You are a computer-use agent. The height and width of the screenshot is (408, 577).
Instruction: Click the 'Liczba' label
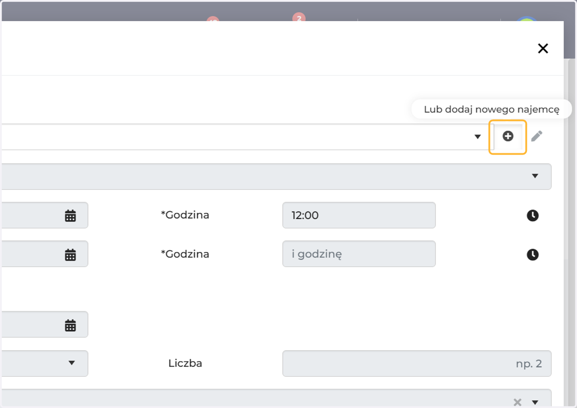tap(185, 363)
